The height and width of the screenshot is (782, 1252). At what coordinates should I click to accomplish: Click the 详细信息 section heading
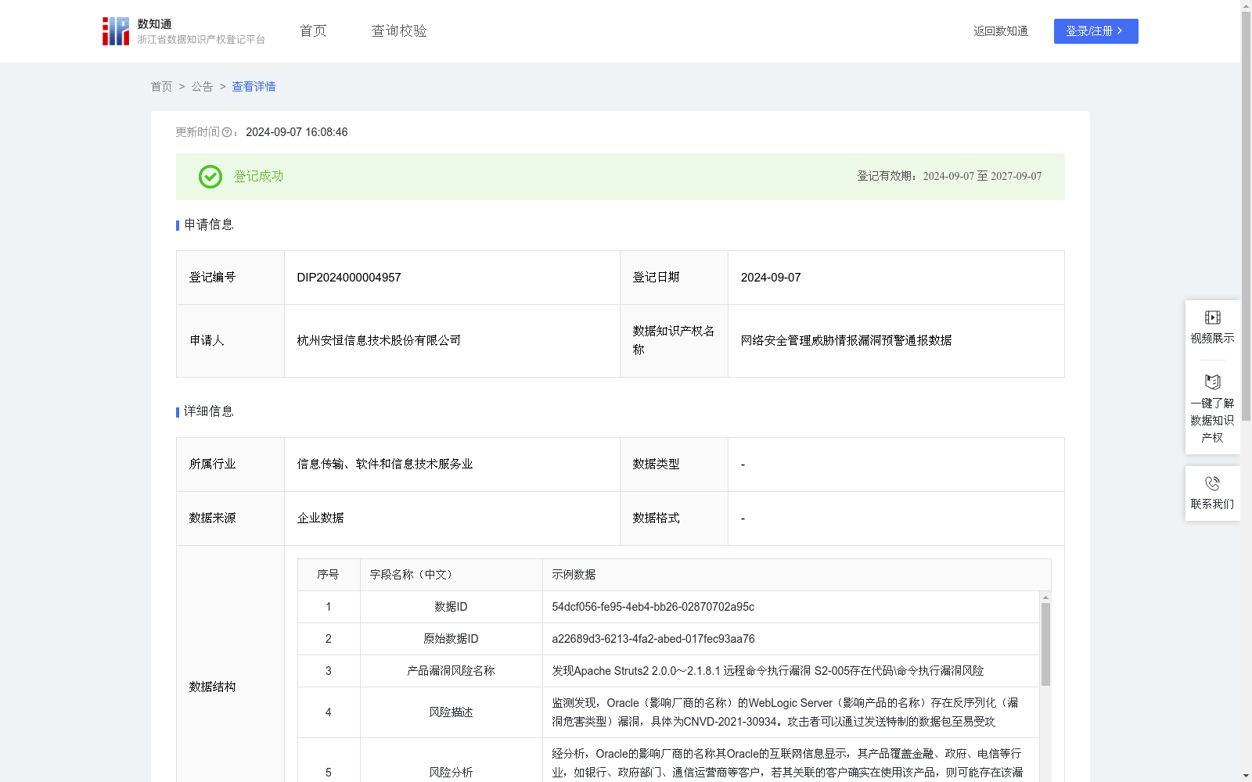pyautogui.click(x=209, y=412)
